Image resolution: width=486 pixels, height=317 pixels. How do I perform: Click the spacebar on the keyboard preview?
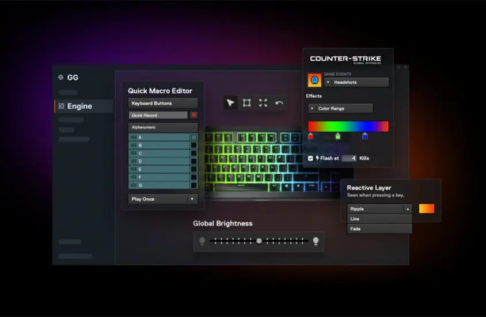coord(241,186)
